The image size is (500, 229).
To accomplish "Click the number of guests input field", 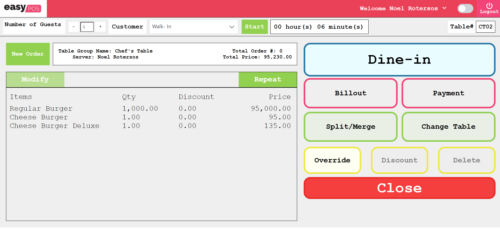I will (87, 27).
